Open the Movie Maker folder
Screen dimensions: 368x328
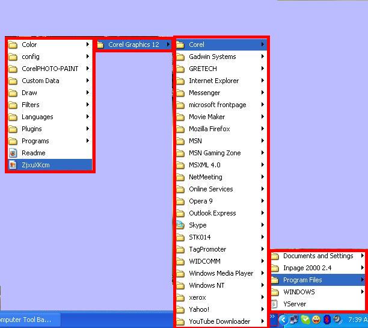221,117
